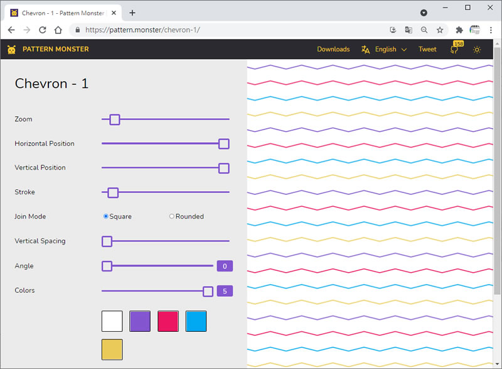Image resolution: width=502 pixels, height=369 pixels.
Task: Open the Downloads link
Action: [x=333, y=50]
